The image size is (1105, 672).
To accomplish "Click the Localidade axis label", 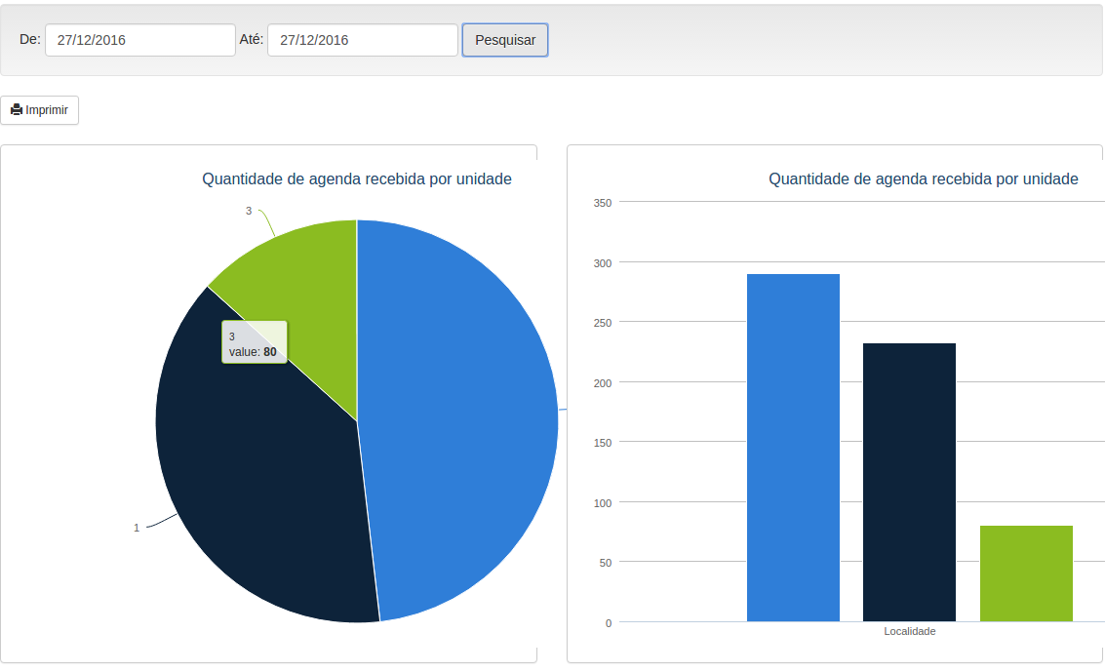I will click(909, 632).
